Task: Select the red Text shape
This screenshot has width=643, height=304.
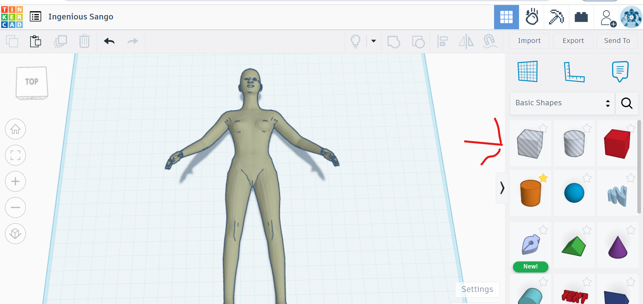Action: pyautogui.click(x=575, y=297)
